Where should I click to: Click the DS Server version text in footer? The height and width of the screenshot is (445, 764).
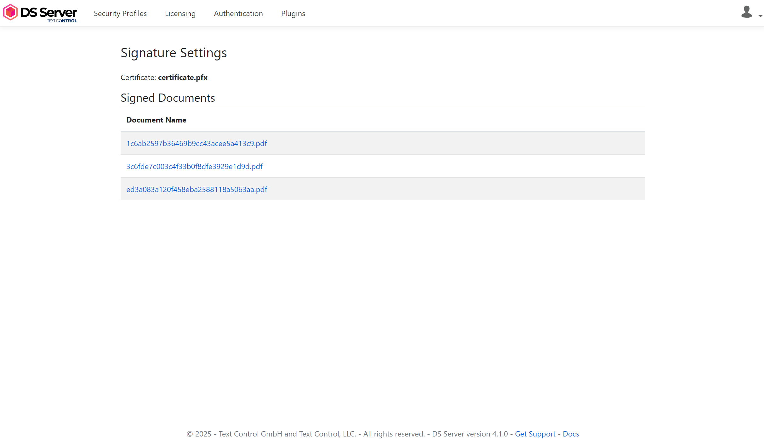click(470, 434)
